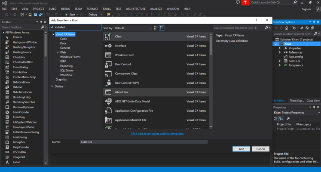Expand Form1.cs node in Solution Explorer
This screenshot has height=172, width=321.
(280, 61)
